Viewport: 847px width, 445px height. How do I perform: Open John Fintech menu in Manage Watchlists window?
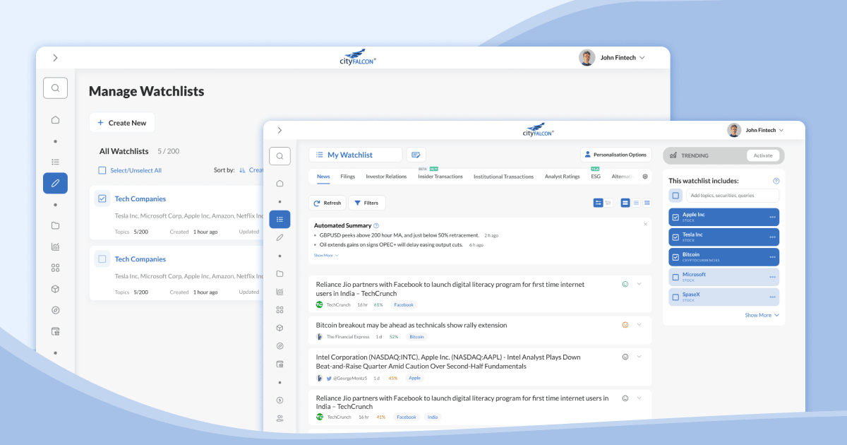click(x=612, y=58)
